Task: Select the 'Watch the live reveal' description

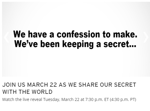Action: [69, 99]
